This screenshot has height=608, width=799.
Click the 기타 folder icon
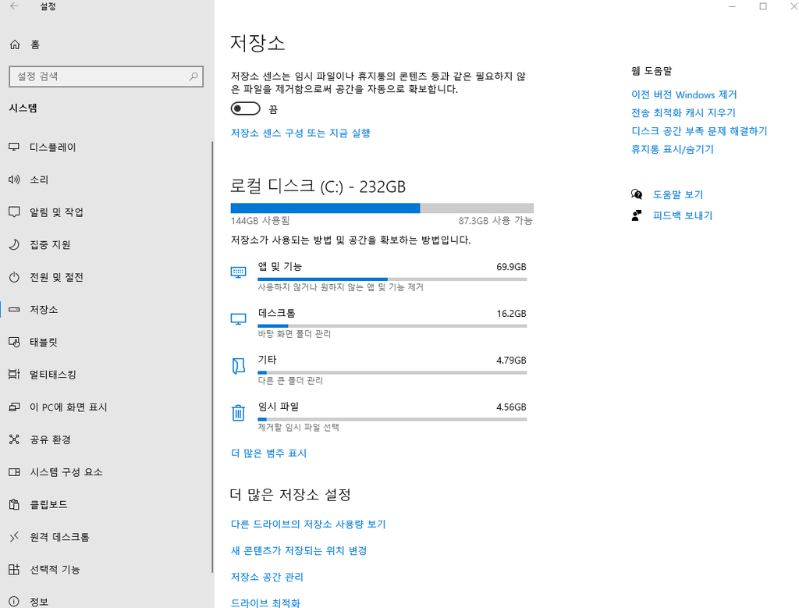238,366
